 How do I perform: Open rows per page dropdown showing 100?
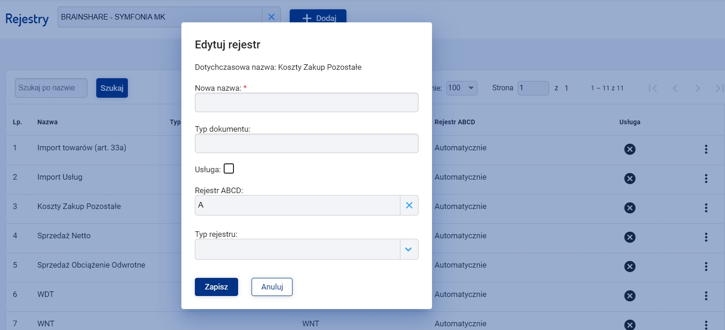[462, 88]
